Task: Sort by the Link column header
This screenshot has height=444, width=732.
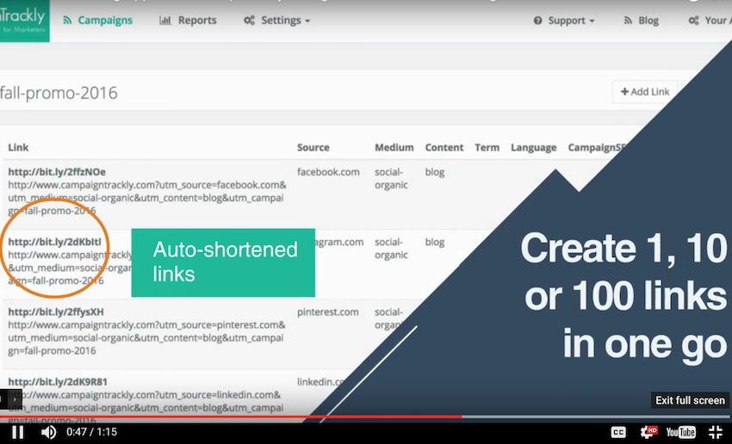Action: [x=18, y=148]
